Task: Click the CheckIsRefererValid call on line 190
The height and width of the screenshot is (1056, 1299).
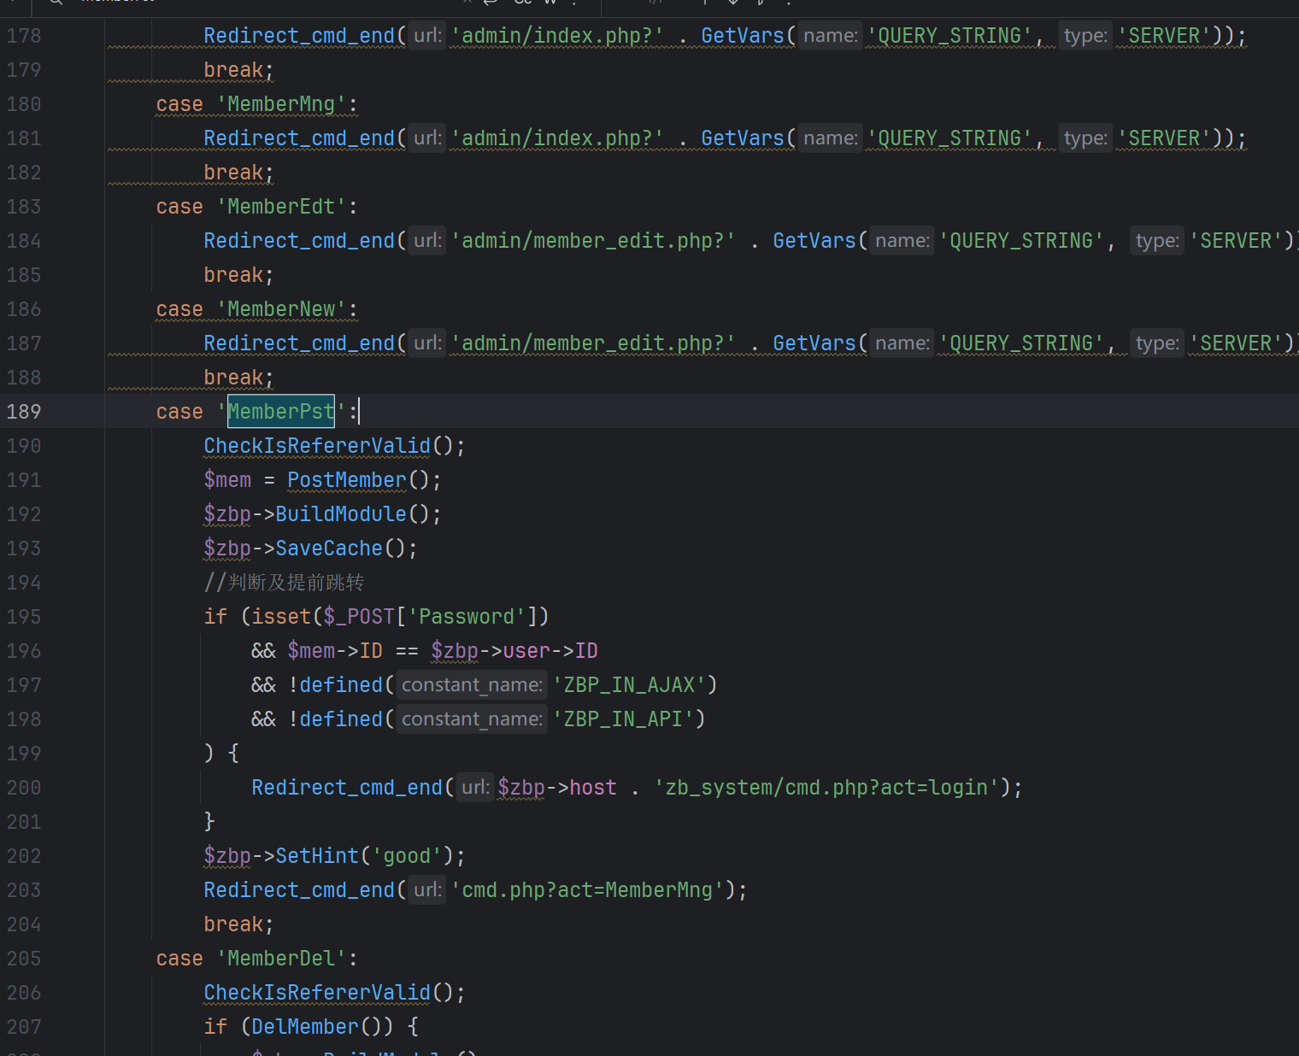Action: click(317, 446)
